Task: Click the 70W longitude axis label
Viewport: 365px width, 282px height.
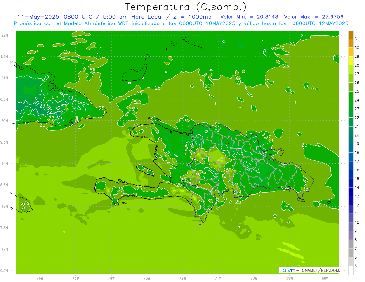Action: pos(254,278)
